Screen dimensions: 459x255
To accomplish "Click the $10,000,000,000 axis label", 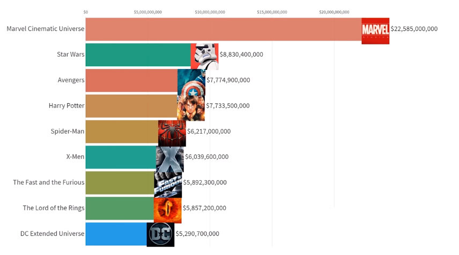I will point(210,12).
